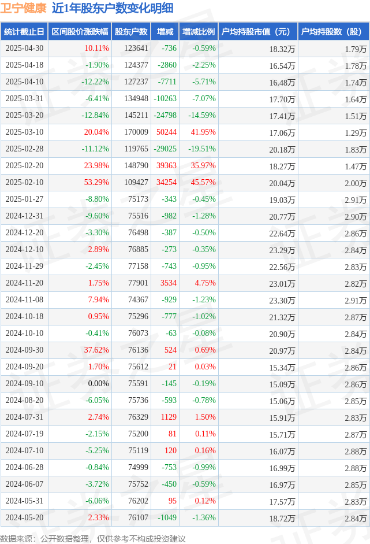Click the 10.11% price change cell

click(x=96, y=48)
